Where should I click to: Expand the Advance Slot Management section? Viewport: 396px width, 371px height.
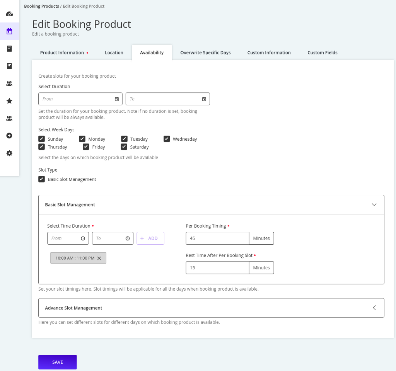[374, 308]
